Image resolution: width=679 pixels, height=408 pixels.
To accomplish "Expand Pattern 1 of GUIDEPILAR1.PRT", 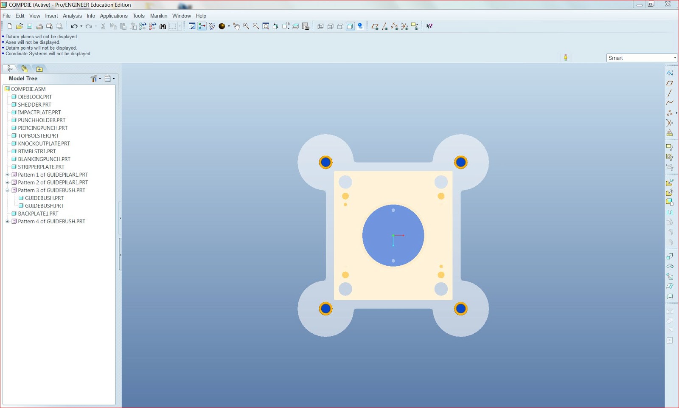I will 7,174.
